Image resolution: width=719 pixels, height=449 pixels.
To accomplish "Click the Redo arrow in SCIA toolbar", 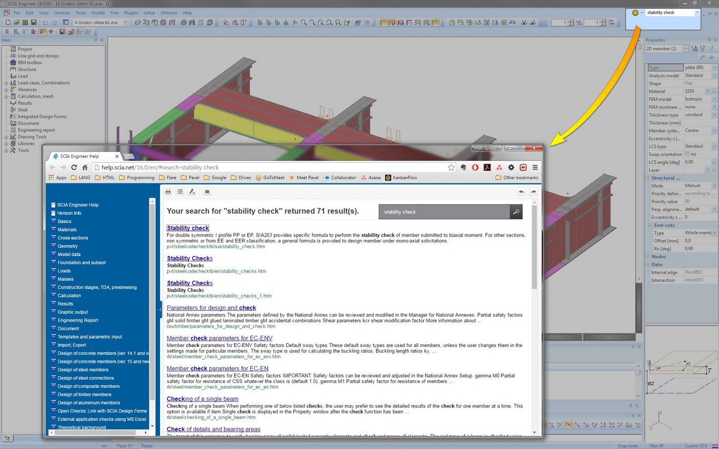I will click(54, 23).
